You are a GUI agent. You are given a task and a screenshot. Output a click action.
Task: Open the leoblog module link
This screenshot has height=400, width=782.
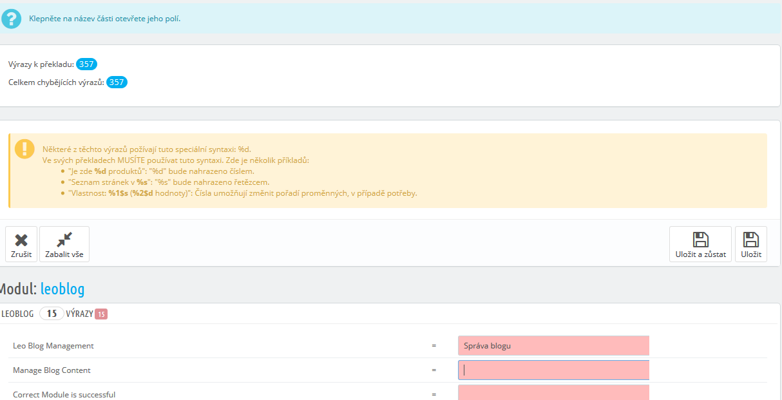62,289
